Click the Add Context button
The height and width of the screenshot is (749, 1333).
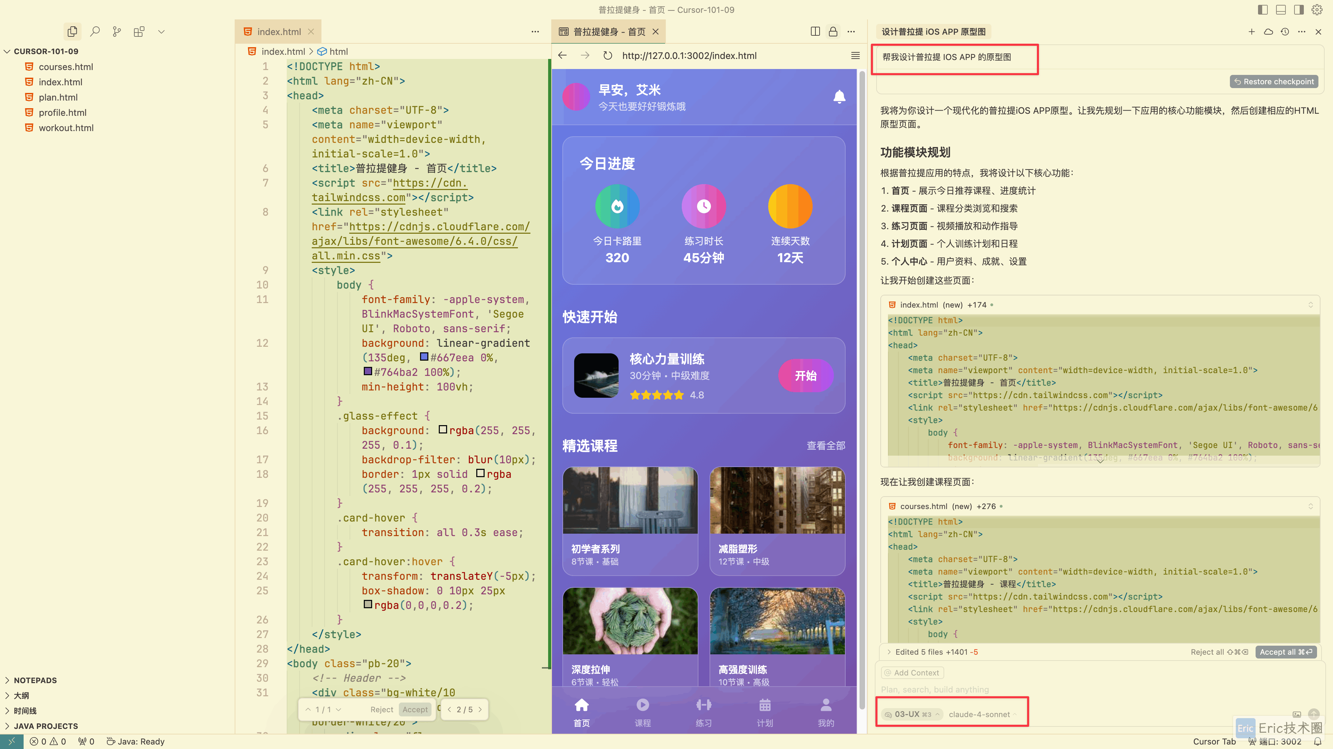click(912, 672)
